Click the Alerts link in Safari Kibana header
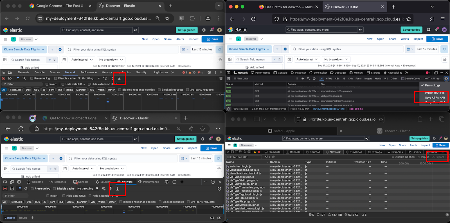 (413, 145)
